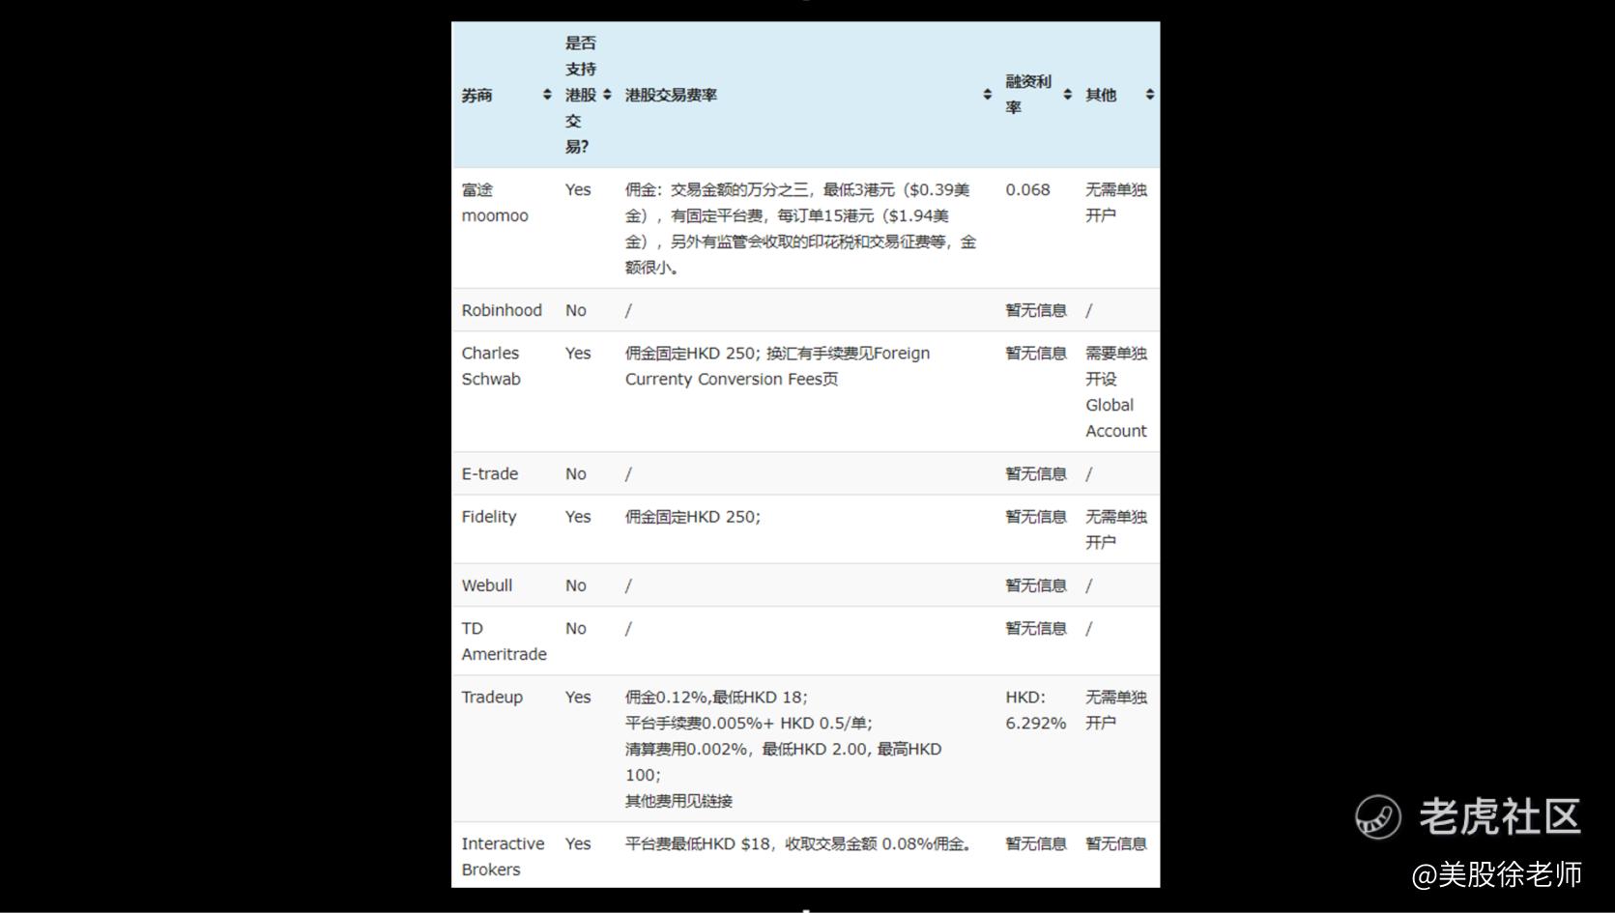The width and height of the screenshot is (1615, 913).
Task: Select the Webull broker name cell
Action: (x=487, y=585)
